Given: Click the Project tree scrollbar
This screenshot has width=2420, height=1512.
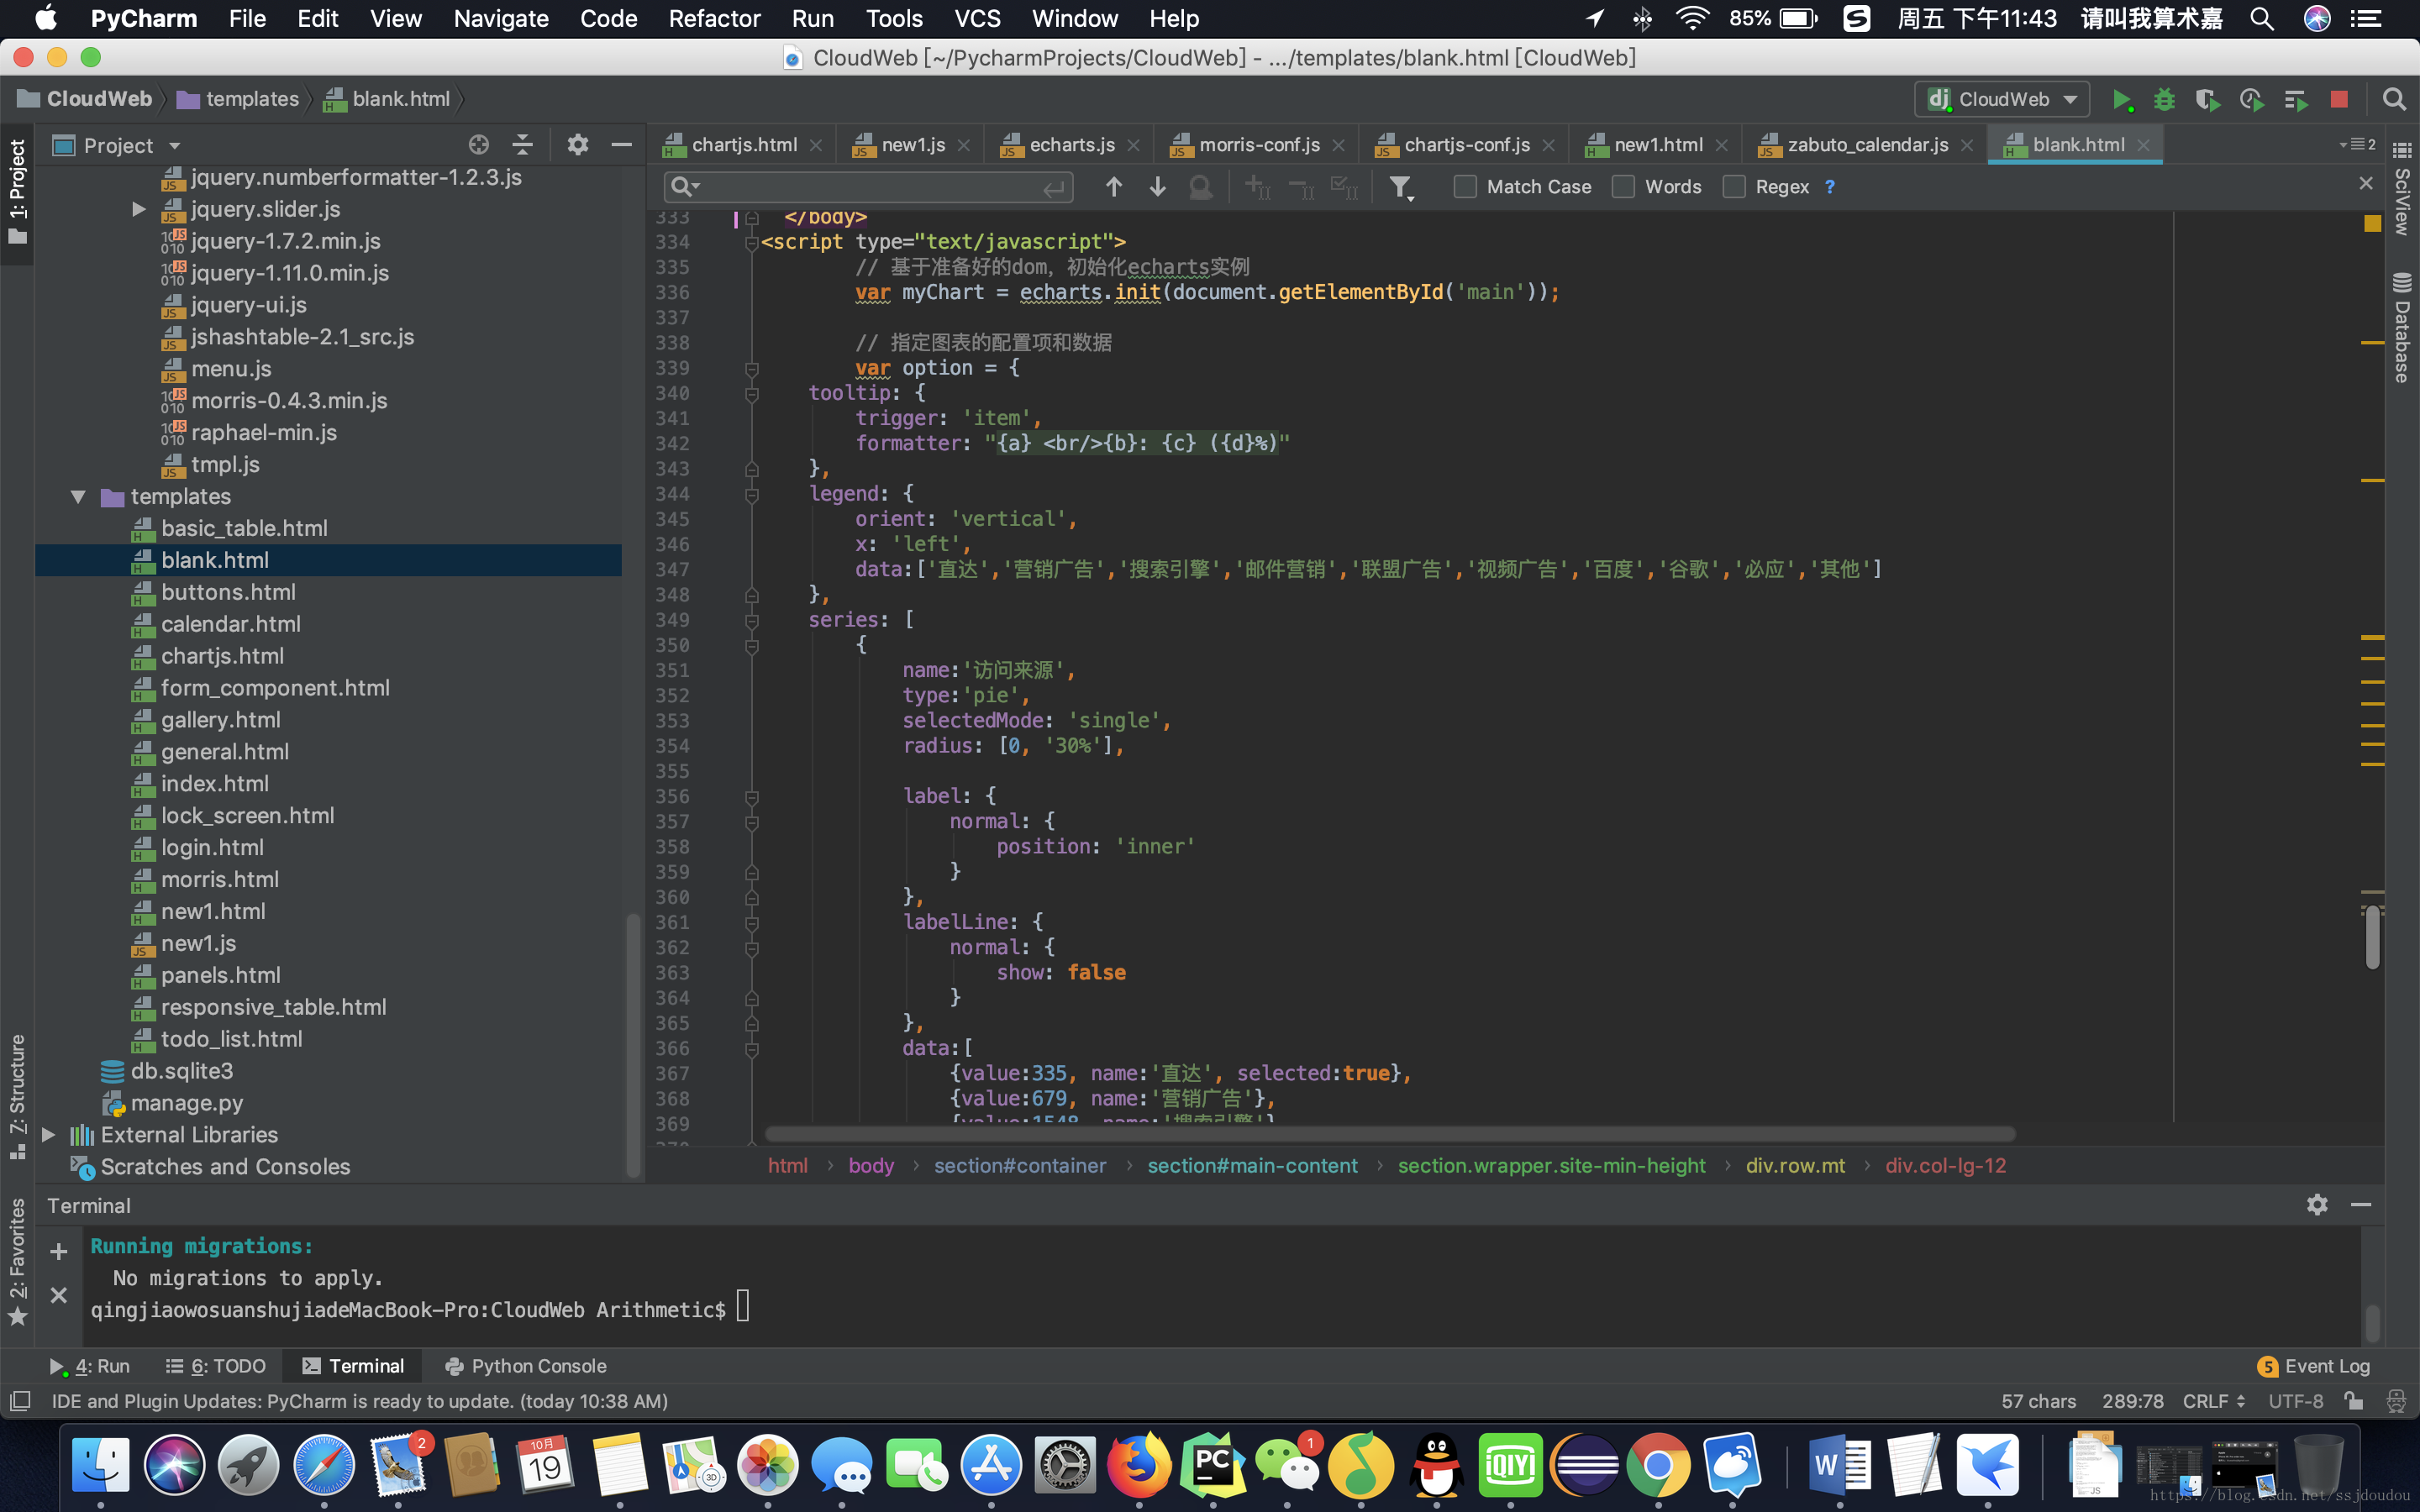Looking at the screenshot, I should tap(632, 1045).
